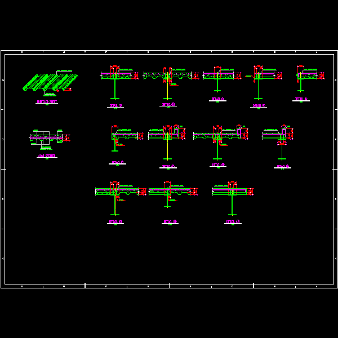Click the first detail drawing in top row
338x338 pixels.
pyautogui.click(x=118, y=79)
